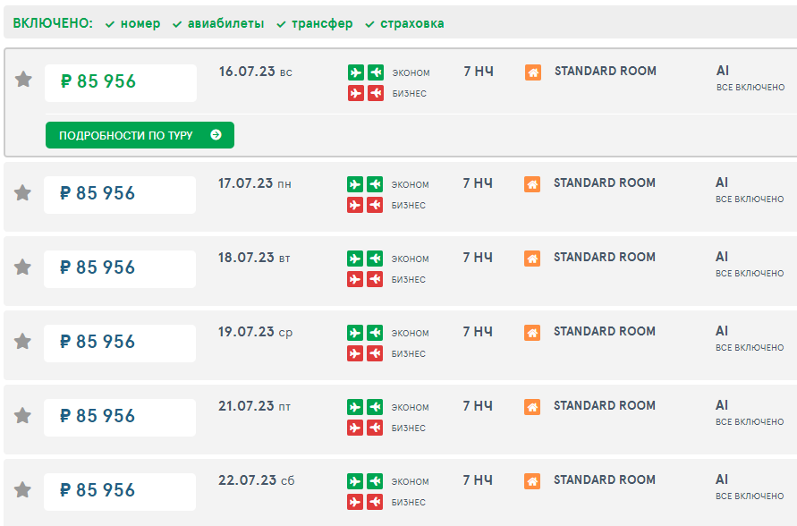Click business return plane icon for 21.07.23

pos(375,428)
